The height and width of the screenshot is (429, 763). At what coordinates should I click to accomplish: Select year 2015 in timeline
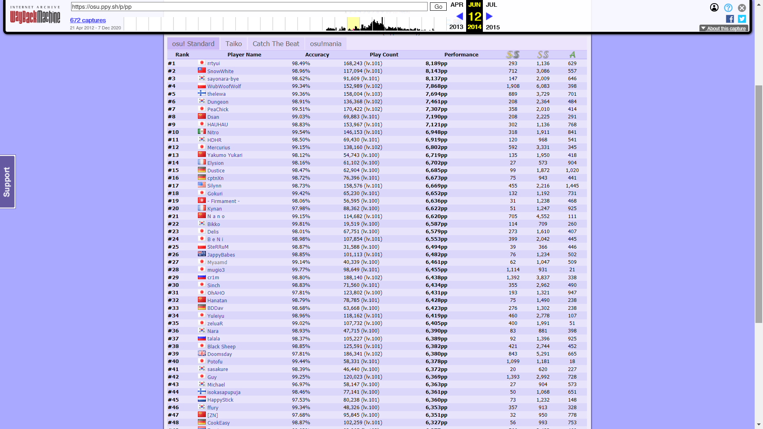coord(493,27)
